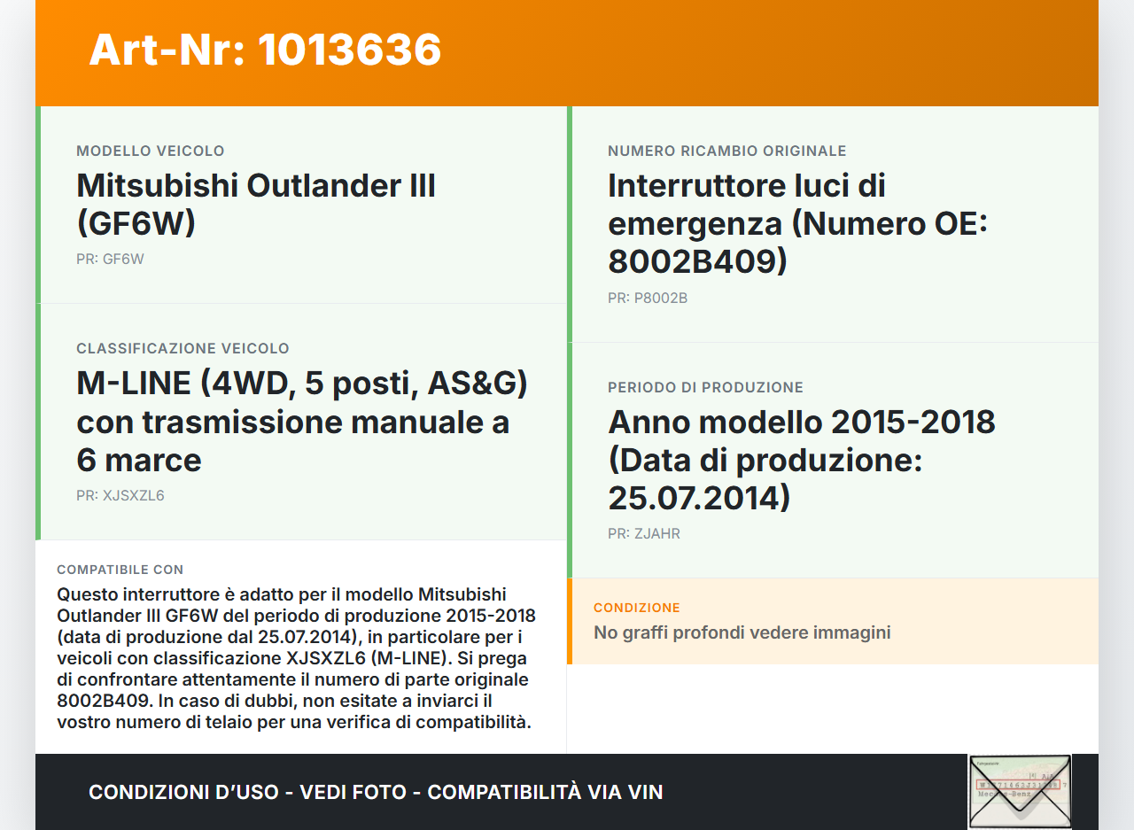Click the paragraph starting "Questo interruttore è adatto"
Viewport: 1134px width, 830px height.
point(297,657)
